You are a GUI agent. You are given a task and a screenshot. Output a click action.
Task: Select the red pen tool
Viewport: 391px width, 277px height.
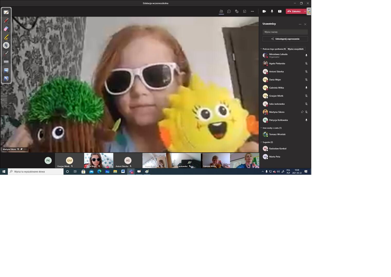[6, 21]
